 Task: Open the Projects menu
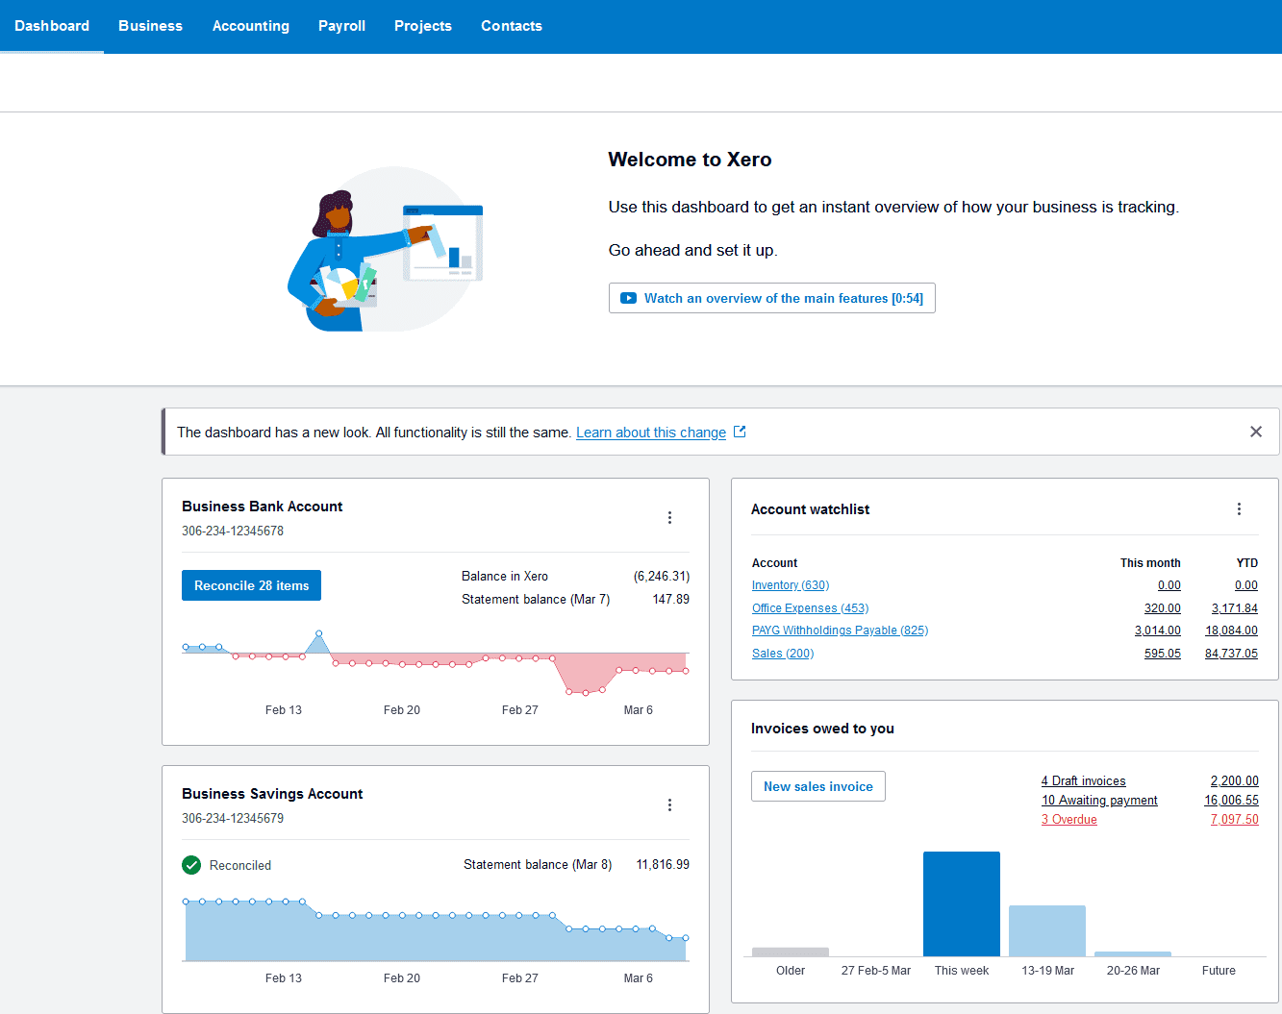click(x=423, y=26)
